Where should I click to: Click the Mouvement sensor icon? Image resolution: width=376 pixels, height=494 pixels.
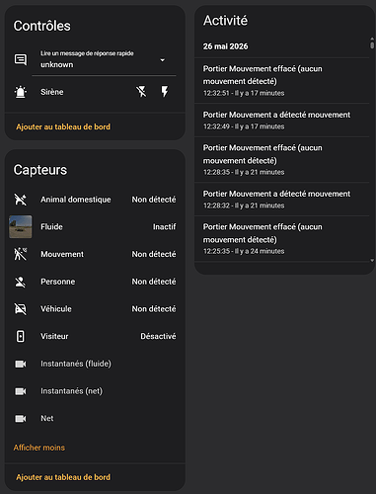(x=21, y=254)
